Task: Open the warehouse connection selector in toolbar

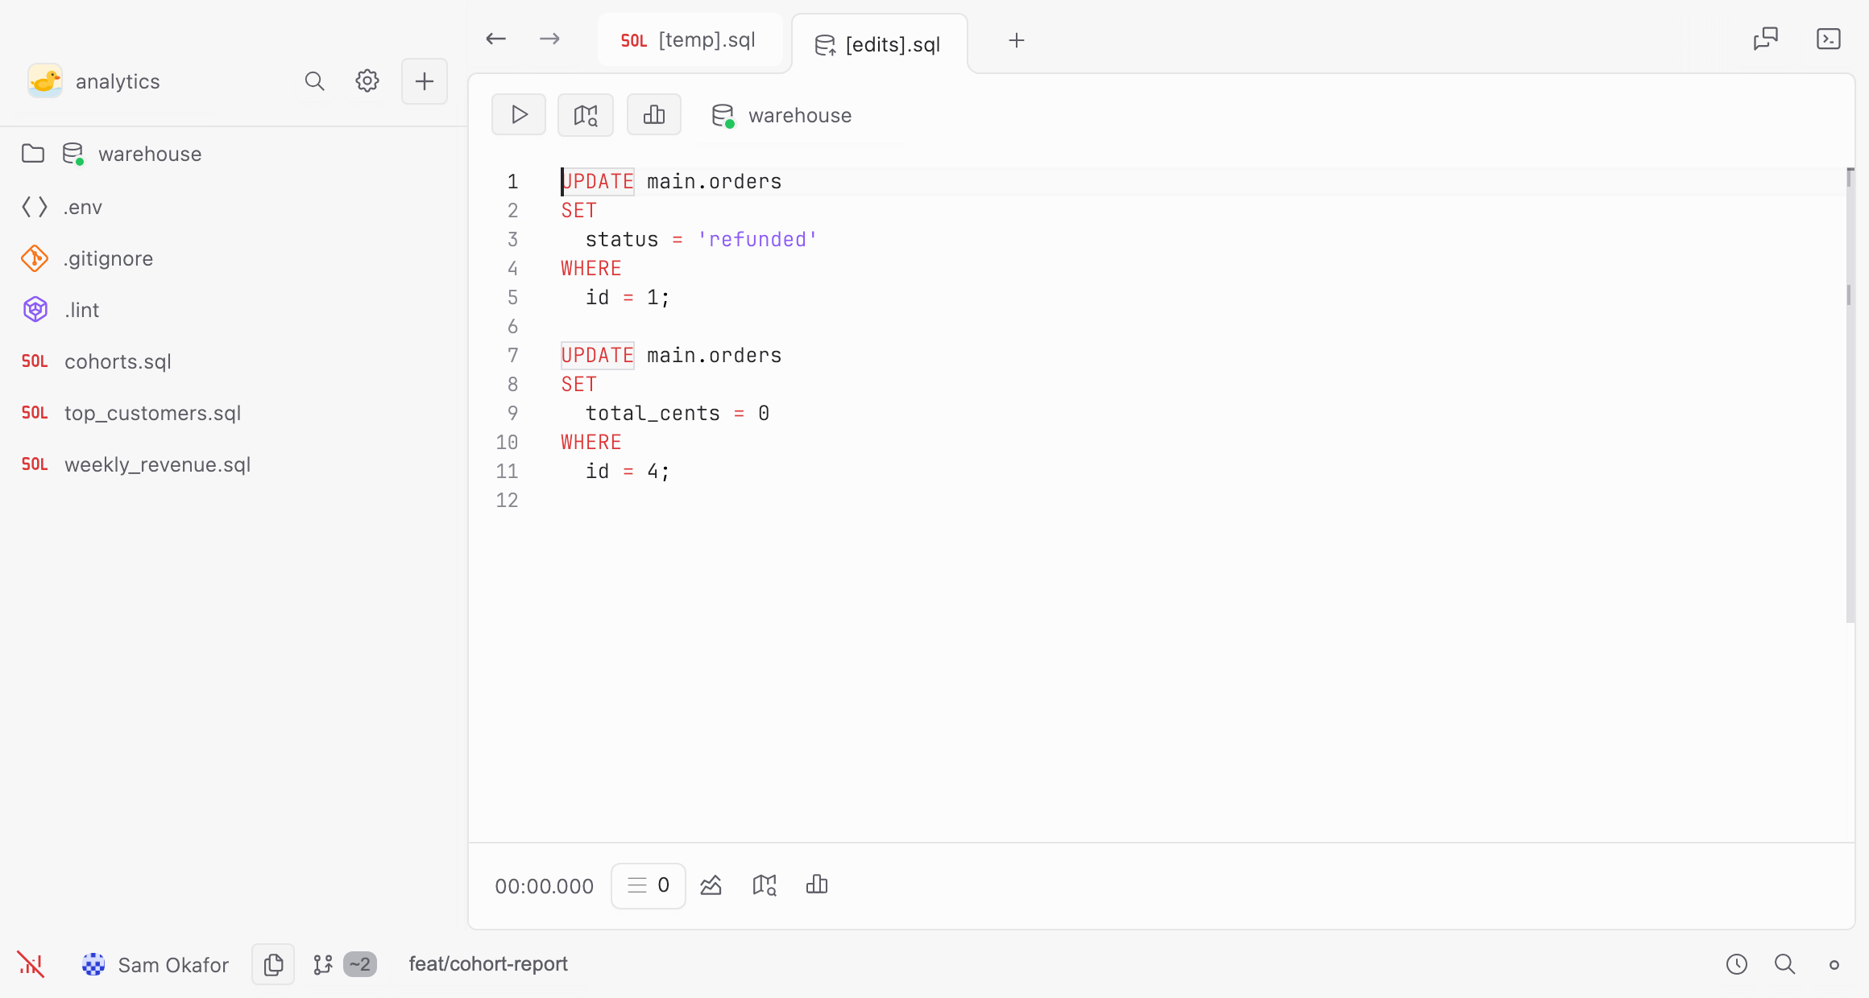Action: (781, 115)
